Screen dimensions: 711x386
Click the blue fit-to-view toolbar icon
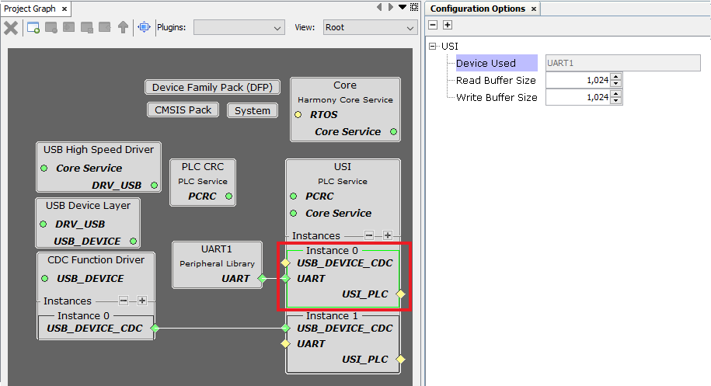click(144, 28)
